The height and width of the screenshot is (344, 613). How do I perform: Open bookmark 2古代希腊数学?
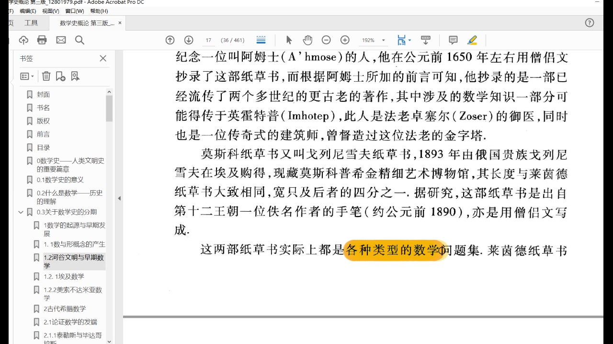pos(65,309)
